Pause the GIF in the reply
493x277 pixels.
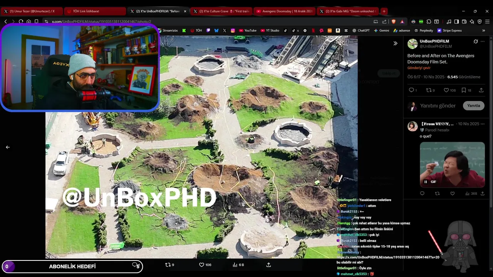pos(426,182)
